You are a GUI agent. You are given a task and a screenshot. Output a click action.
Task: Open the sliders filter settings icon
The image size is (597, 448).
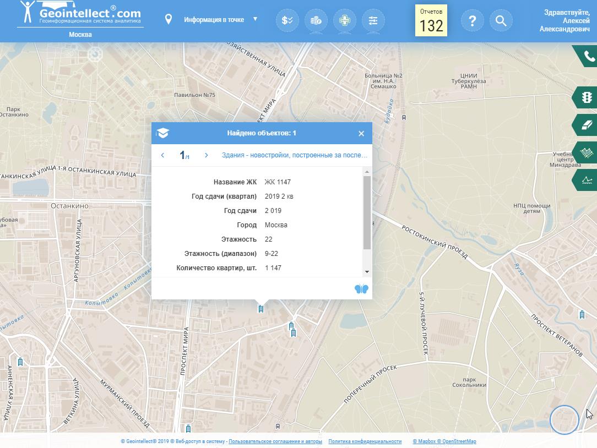coord(373,21)
